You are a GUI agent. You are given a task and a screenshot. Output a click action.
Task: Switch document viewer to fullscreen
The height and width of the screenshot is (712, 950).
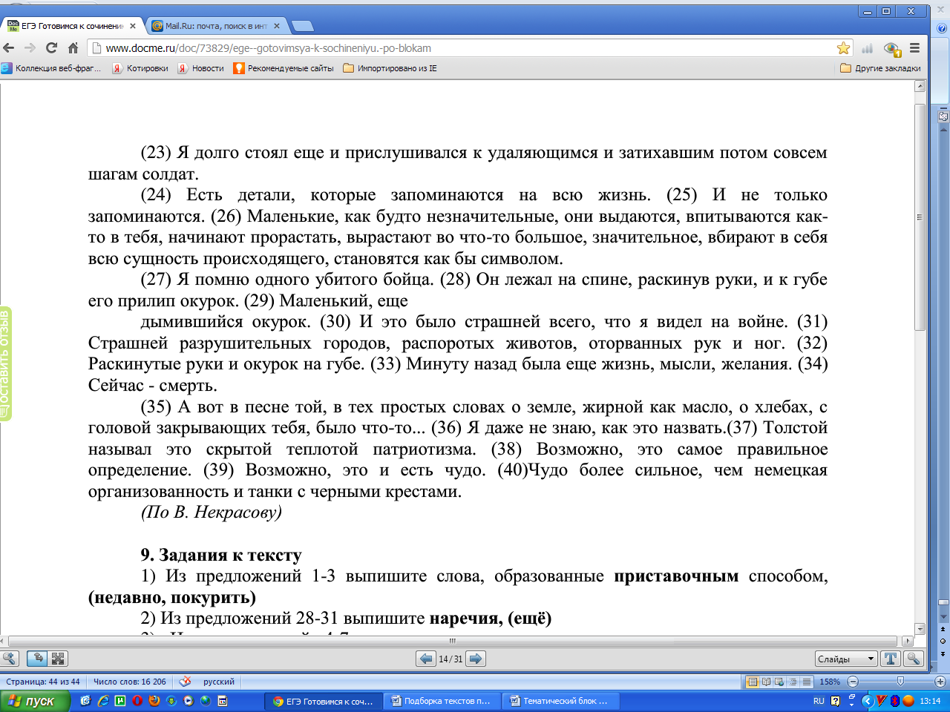(58, 659)
